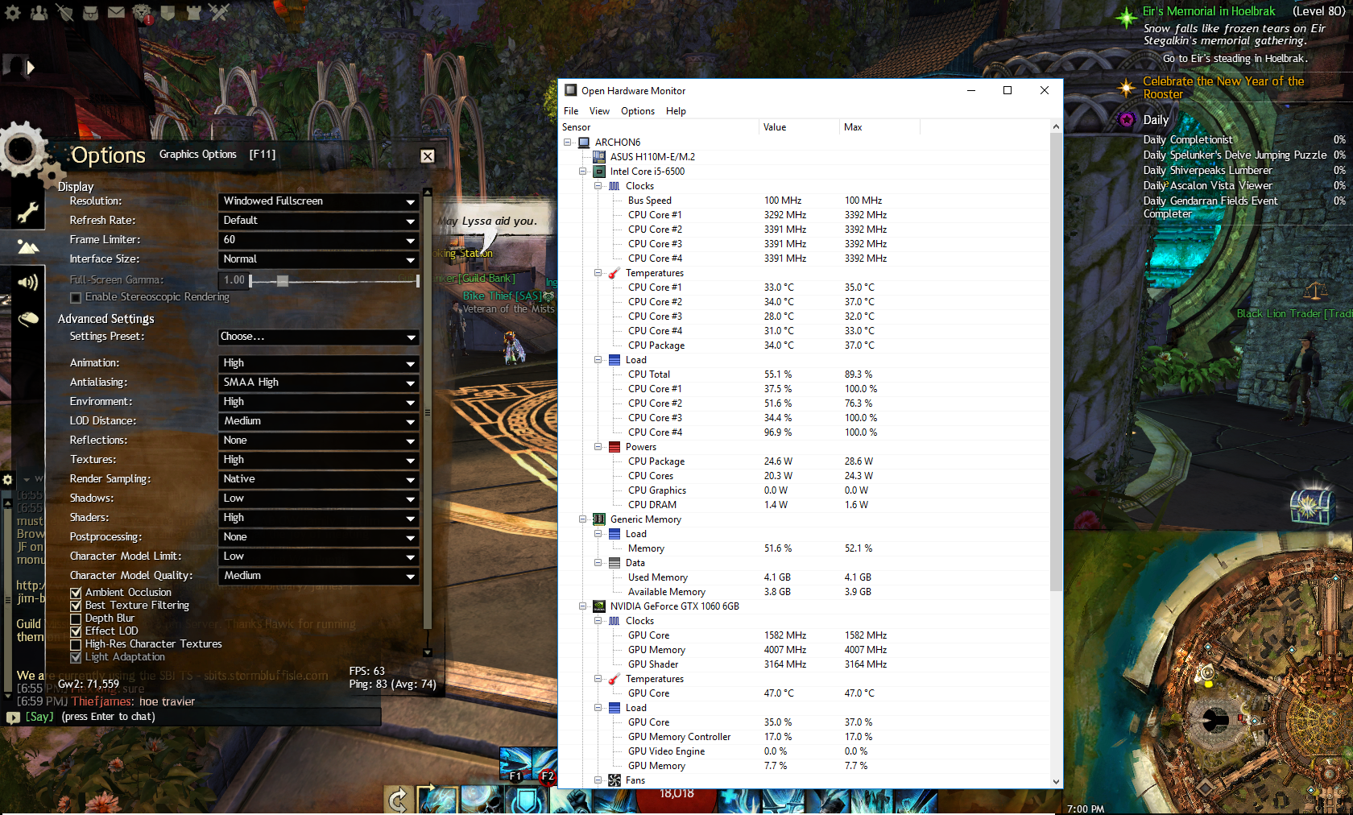Open the Help menu in Hardware Monitor

click(676, 111)
